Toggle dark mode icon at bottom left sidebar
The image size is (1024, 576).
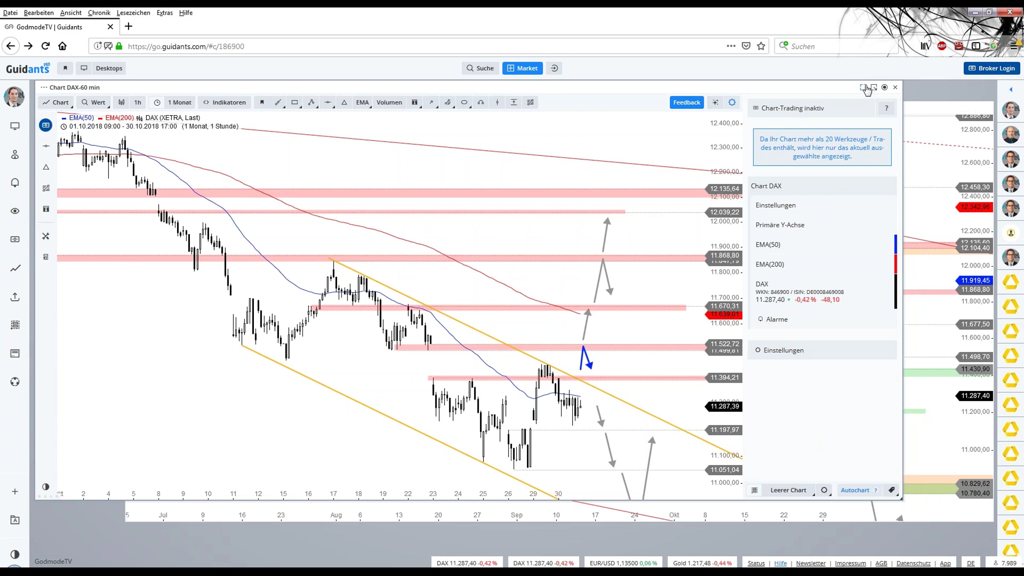pos(15,554)
